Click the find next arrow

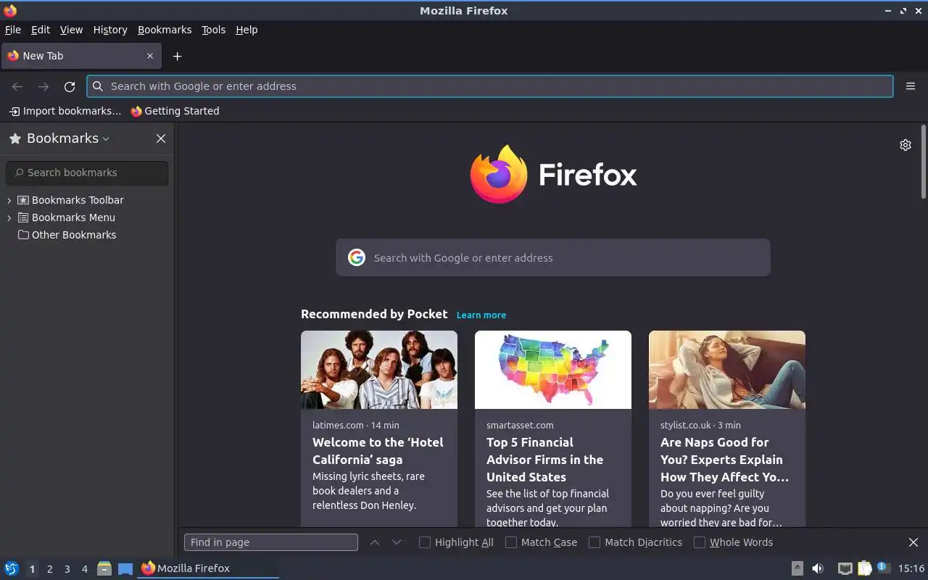397,542
